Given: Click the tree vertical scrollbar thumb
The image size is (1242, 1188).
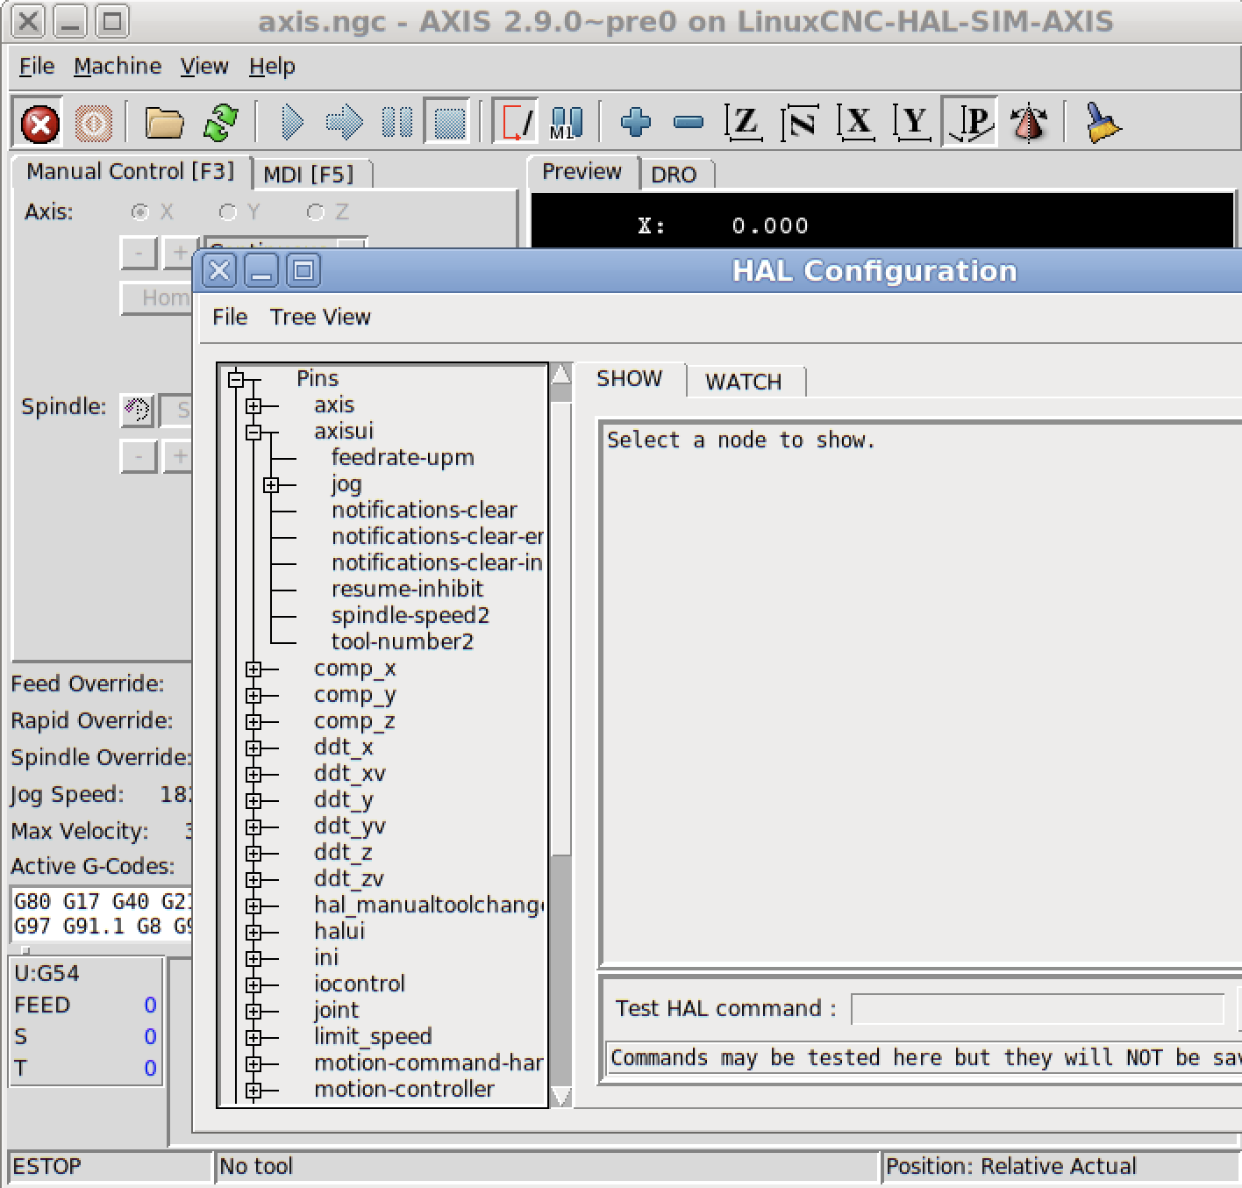Looking at the screenshot, I should (x=560, y=628).
